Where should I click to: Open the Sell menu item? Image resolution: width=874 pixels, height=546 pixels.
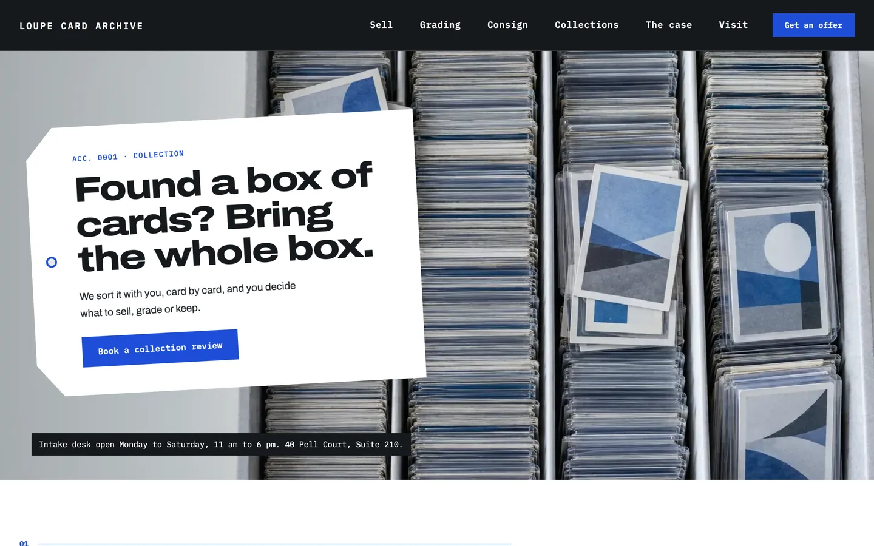pos(381,25)
